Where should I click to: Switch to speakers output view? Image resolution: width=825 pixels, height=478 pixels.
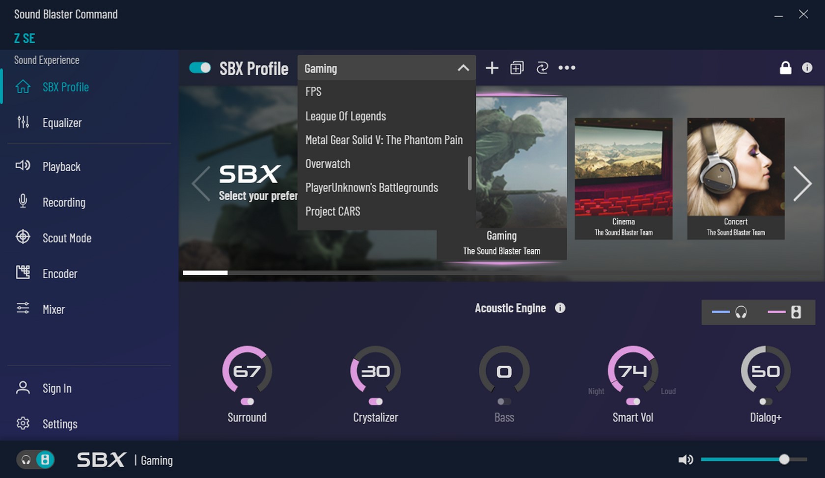785,312
